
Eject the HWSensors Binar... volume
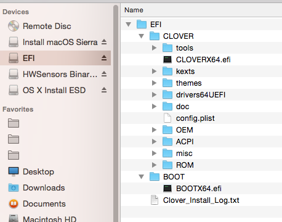104,74
